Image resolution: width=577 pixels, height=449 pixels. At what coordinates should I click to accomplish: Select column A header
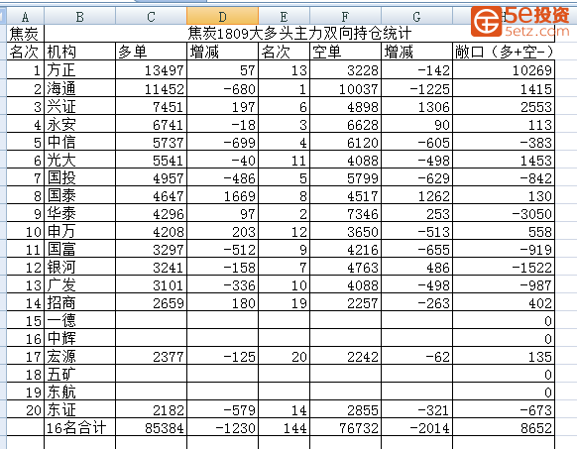(x=25, y=17)
